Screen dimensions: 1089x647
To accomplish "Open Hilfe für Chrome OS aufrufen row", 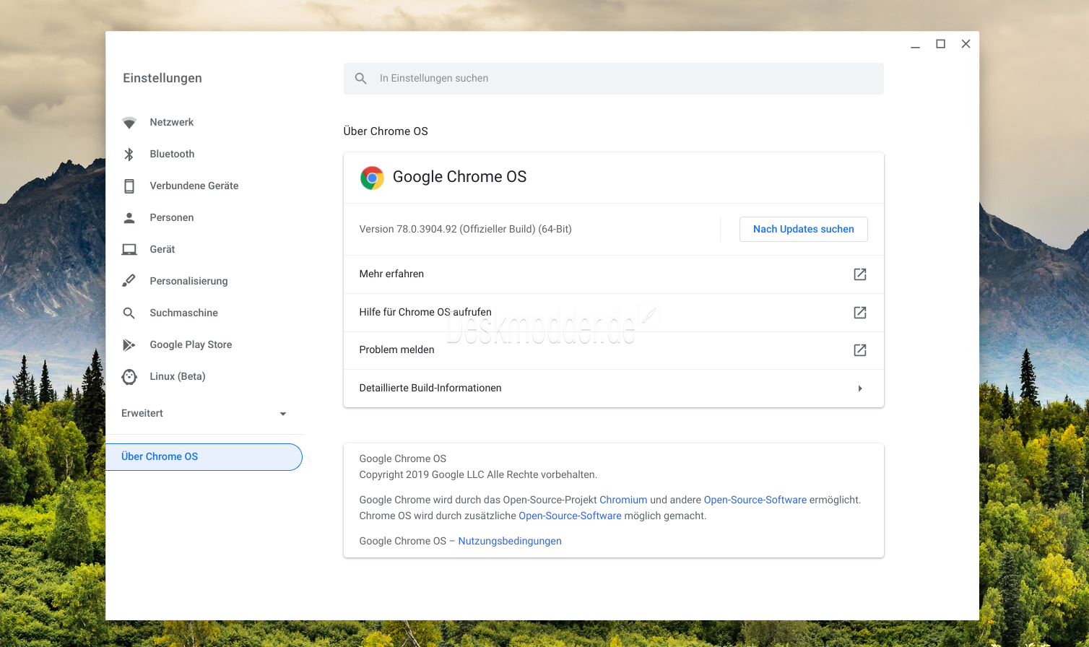I will 614,313.
